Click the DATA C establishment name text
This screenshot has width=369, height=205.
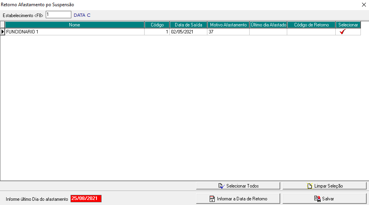coord(82,15)
